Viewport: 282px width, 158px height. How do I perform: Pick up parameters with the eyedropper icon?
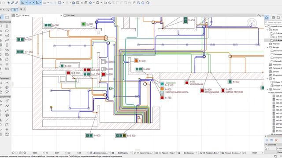click(x=13, y=3)
